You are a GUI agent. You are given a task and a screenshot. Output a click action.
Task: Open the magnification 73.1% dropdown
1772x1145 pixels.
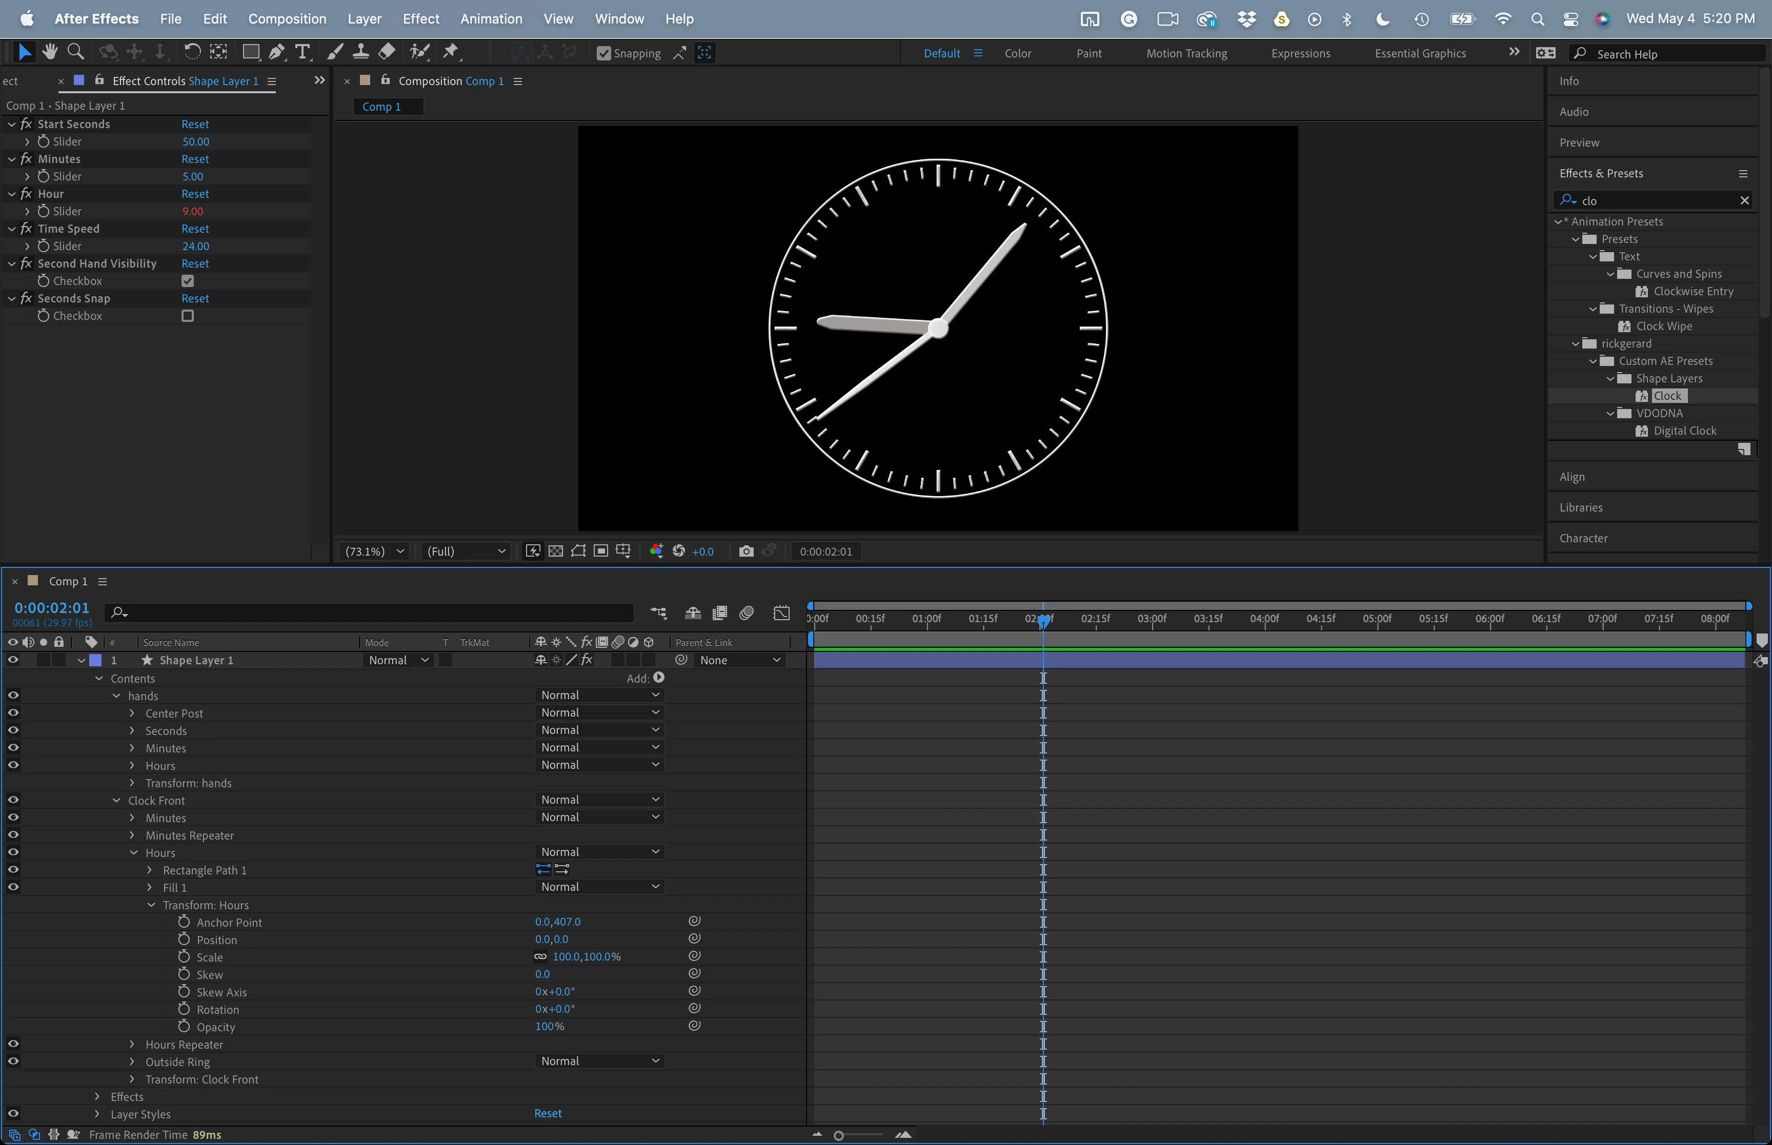coord(374,551)
